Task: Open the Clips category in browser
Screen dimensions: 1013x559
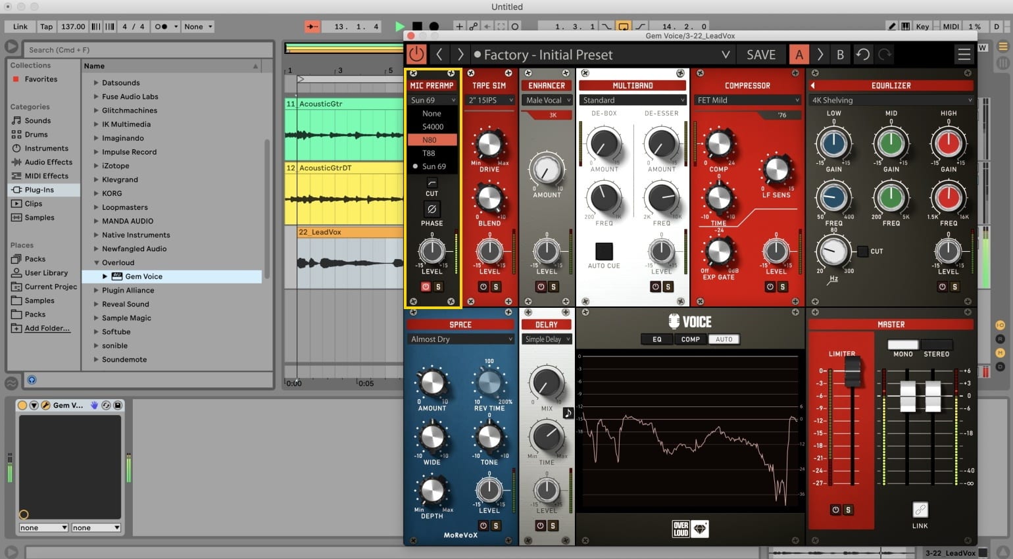Action: (34, 203)
